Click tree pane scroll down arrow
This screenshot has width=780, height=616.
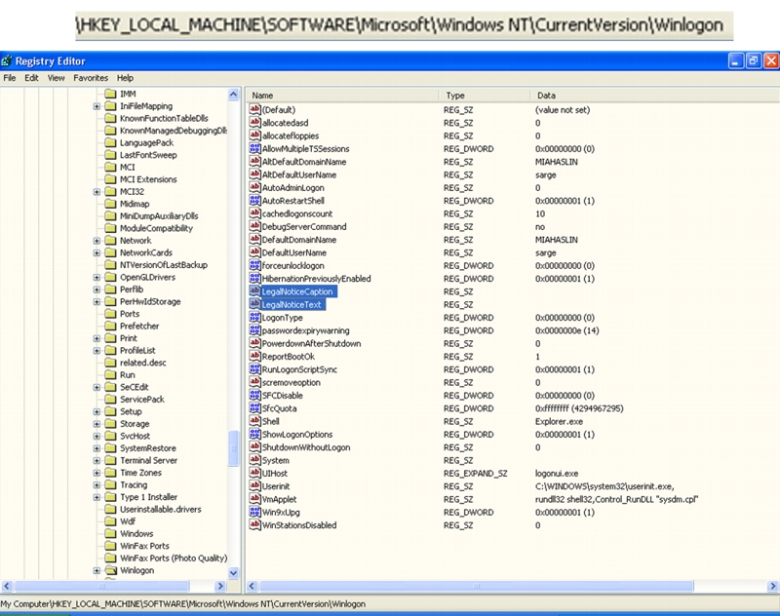[233, 573]
